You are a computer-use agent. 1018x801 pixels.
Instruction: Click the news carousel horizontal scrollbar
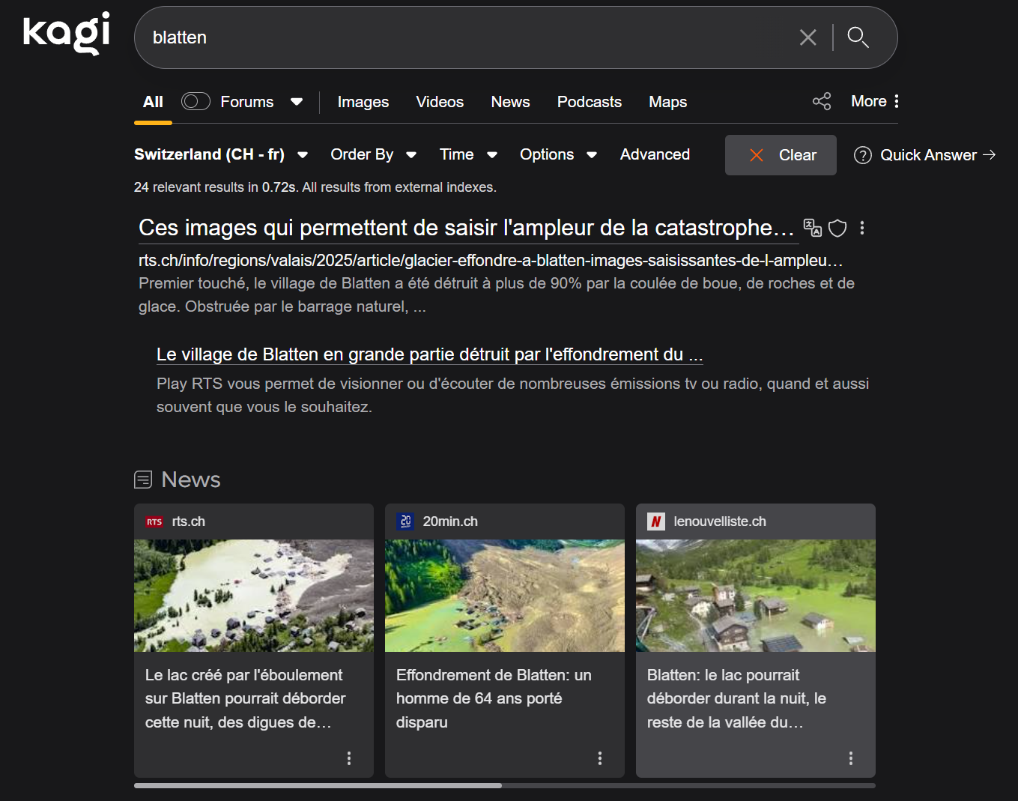[x=318, y=785]
